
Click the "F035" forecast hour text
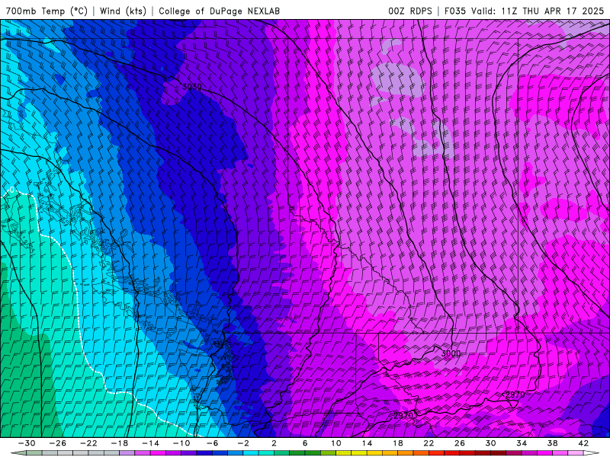click(x=455, y=11)
